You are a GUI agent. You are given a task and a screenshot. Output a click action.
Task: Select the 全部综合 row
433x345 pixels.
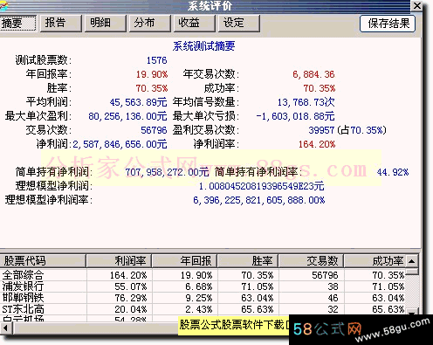[x=203, y=275]
